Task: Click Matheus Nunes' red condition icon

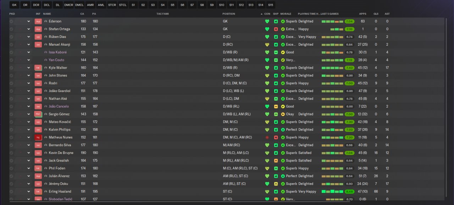Action: (x=267, y=137)
